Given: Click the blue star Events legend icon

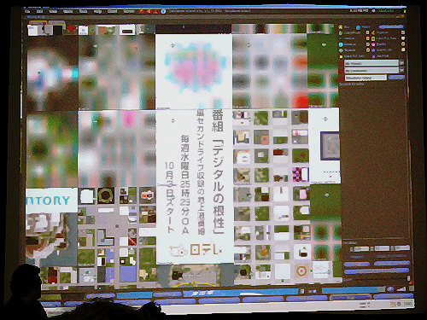Looking at the screenshot, I should click(x=373, y=50).
